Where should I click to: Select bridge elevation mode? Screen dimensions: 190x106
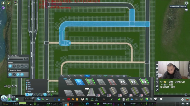pos(22,66)
